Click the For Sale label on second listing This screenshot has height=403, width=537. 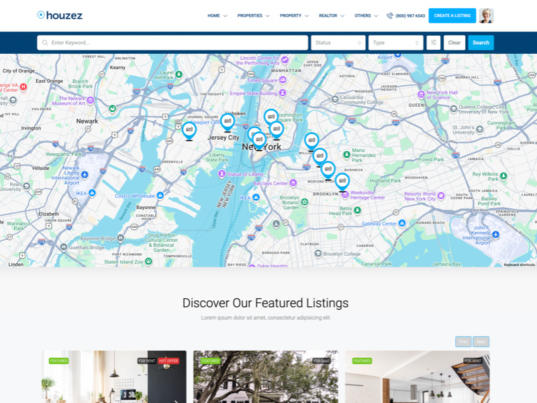(x=322, y=361)
